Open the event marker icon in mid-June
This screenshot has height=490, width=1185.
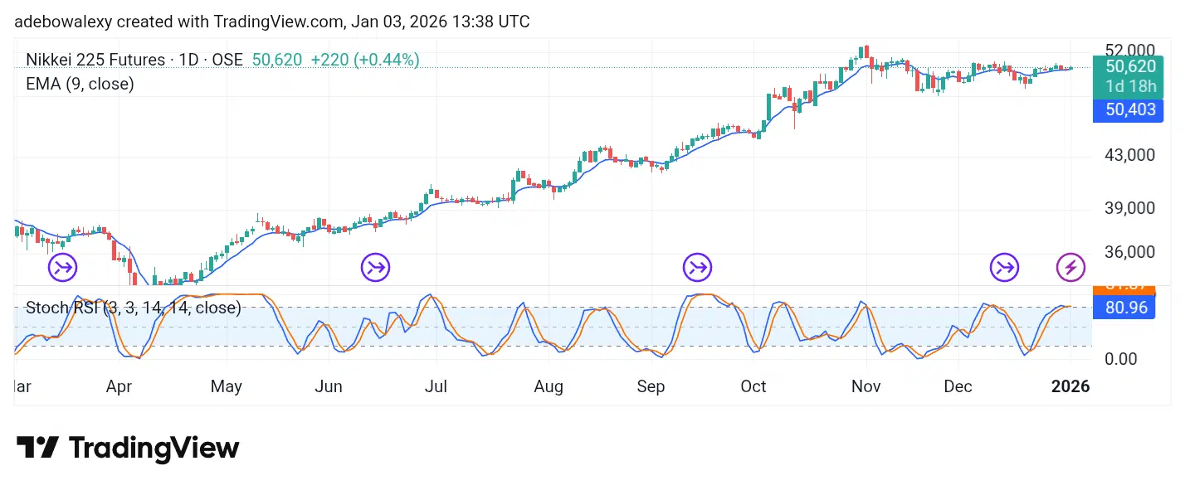tap(375, 267)
